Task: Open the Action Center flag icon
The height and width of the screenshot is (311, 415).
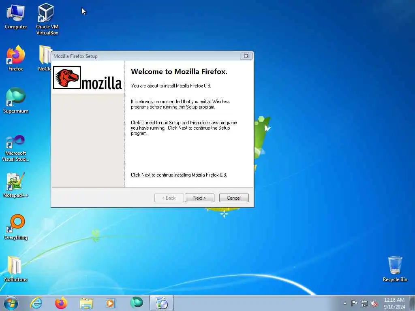Action: pos(354,303)
